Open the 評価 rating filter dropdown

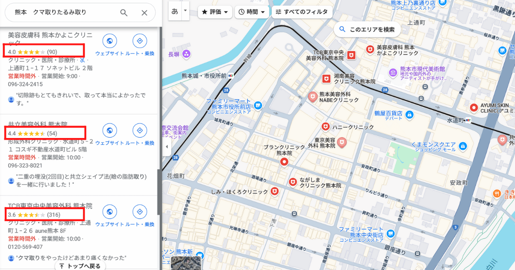(x=215, y=12)
